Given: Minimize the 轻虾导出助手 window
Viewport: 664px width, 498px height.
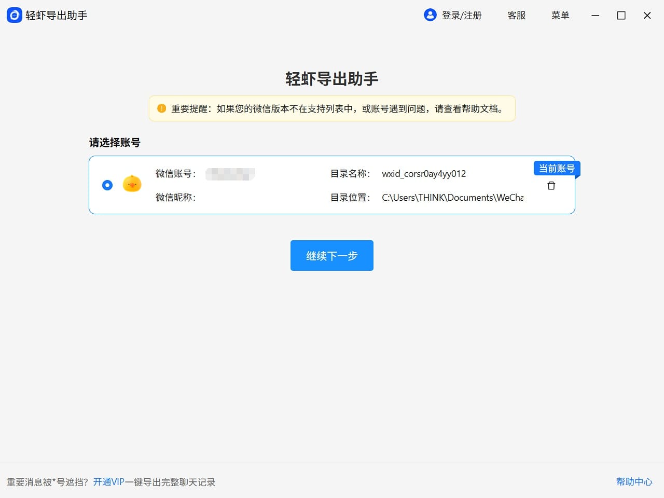Looking at the screenshot, I should point(596,16).
